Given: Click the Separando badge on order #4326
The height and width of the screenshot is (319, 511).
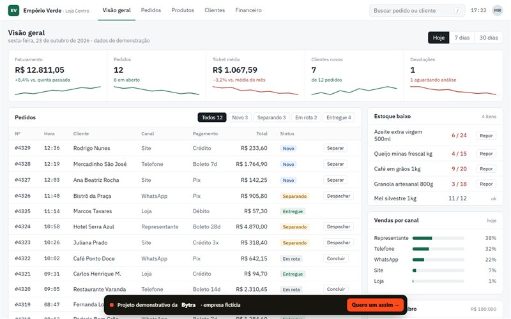Looking at the screenshot, I should click(x=294, y=197).
